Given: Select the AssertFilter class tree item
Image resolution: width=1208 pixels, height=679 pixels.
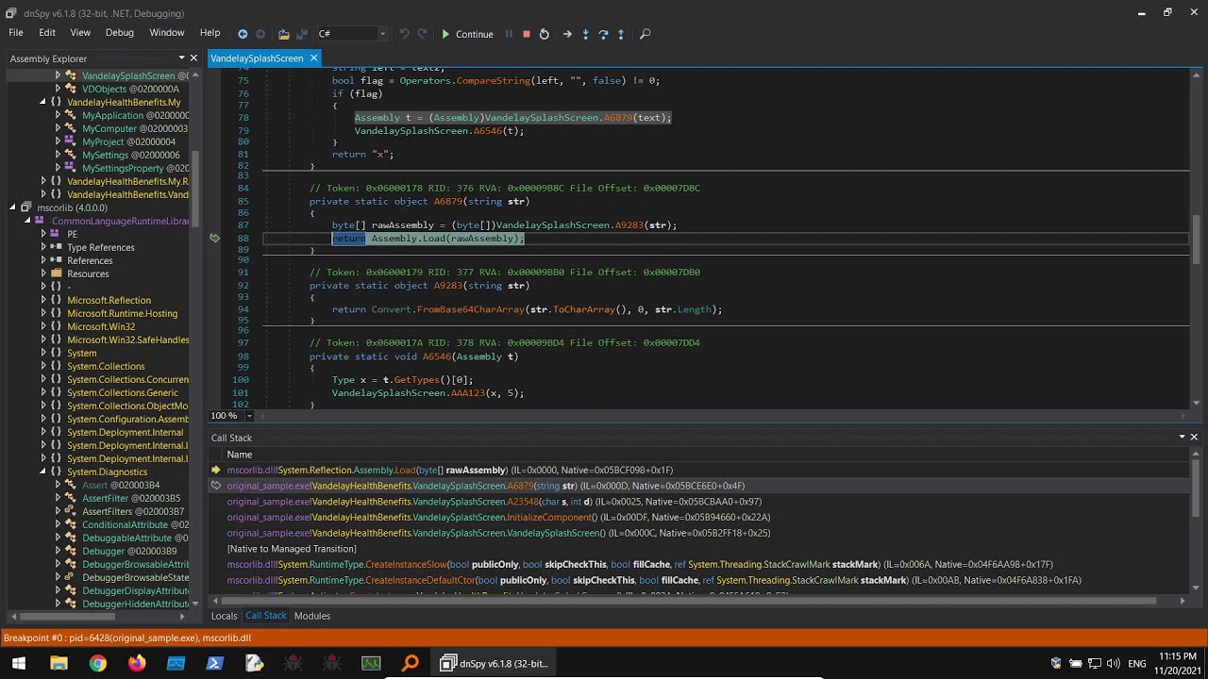Looking at the screenshot, I should 131,498.
